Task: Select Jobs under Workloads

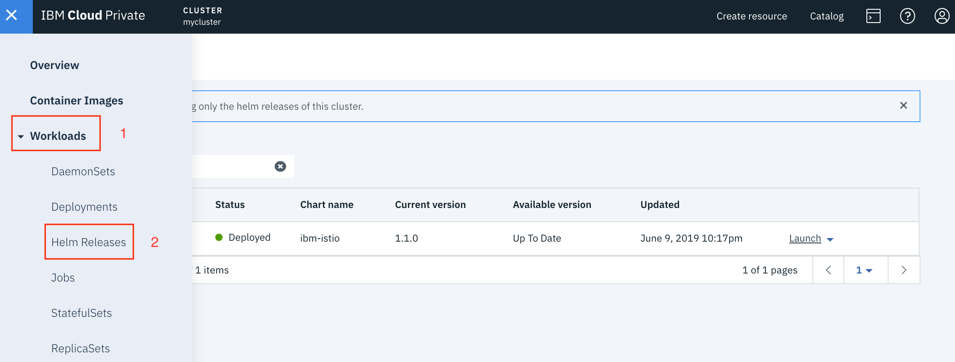Action: [x=63, y=277]
